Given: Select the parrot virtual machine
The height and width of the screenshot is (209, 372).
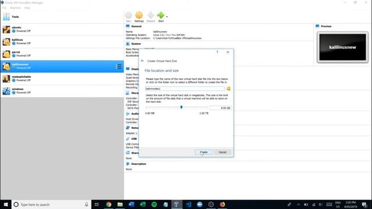Looking at the screenshot, I should (x=62, y=54).
